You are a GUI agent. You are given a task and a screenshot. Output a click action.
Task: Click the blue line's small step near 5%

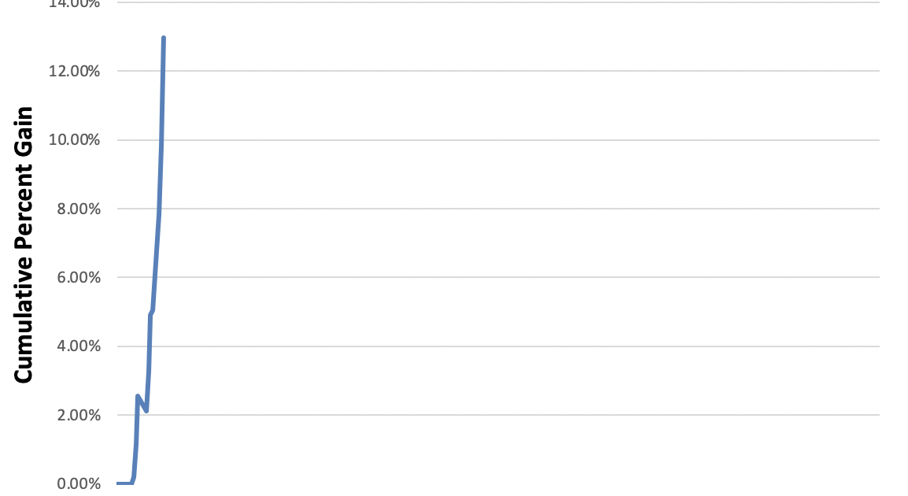click(151, 313)
